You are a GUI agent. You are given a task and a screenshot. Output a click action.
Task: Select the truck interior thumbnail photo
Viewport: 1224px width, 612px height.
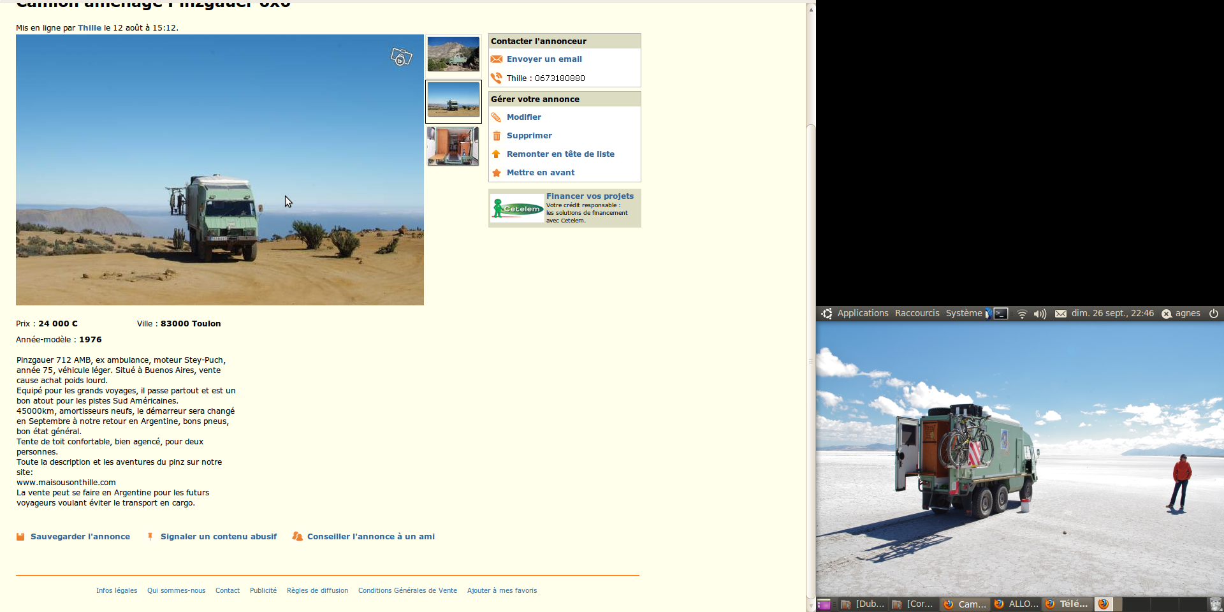coord(453,146)
